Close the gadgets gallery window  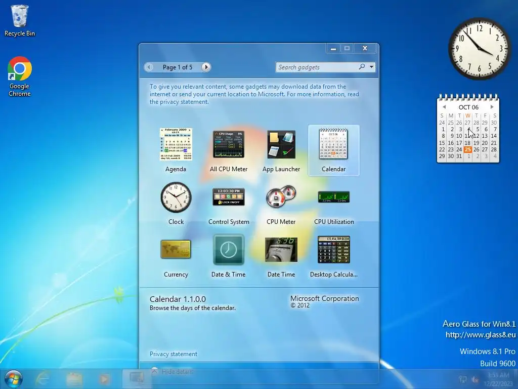pyautogui.click(x=365, y=48)
